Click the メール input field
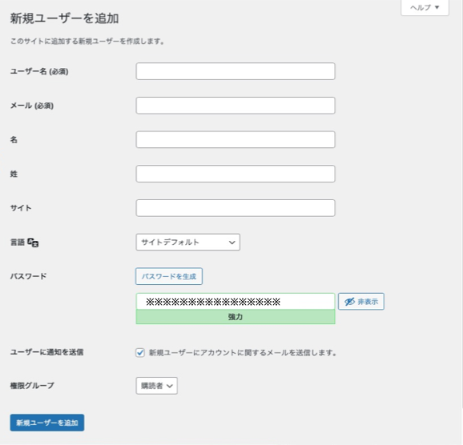Screen dimensions: 463x445 [x=236, y=106]
